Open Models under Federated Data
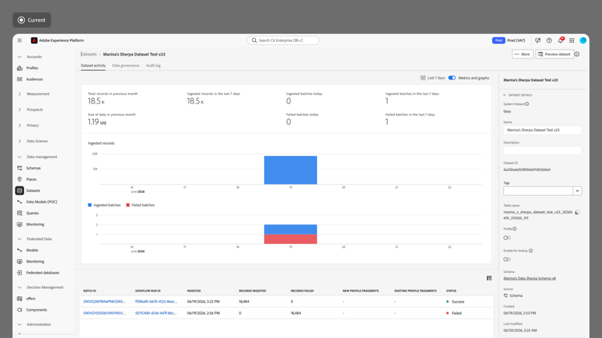This screenshot has height=338, width=602. (x=19, y=250)
